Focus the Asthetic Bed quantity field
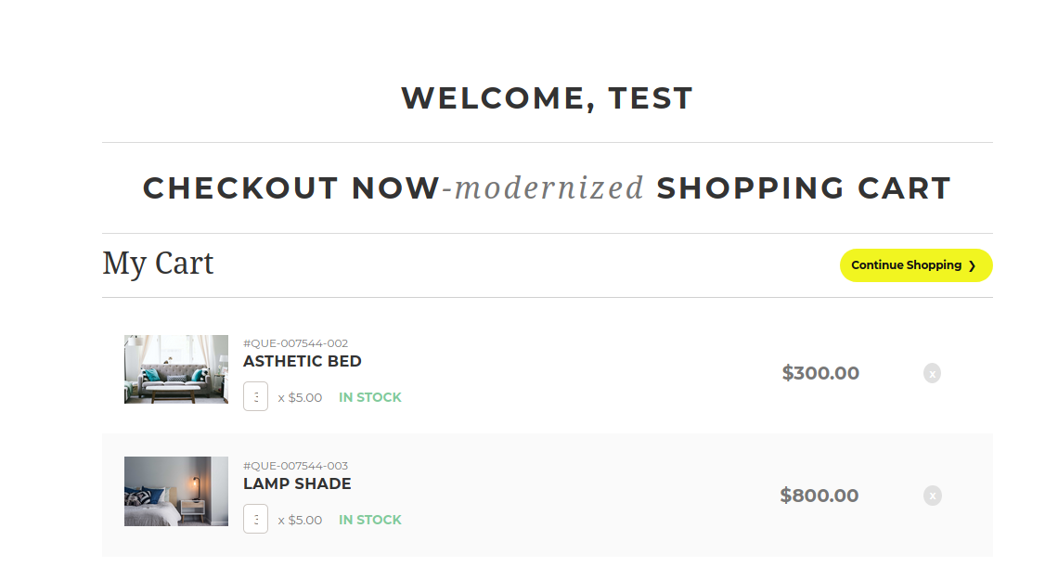This screenshot has height=567, width=1045. 255,396
